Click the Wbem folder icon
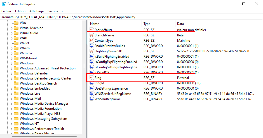 [16, 48]
